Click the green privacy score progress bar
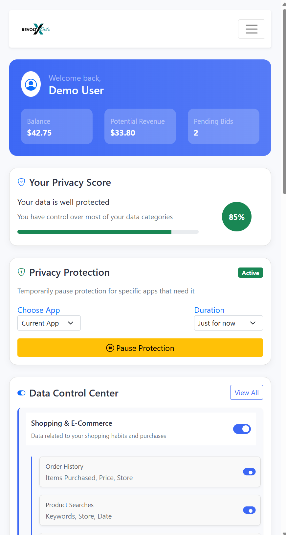 [95, 231]
